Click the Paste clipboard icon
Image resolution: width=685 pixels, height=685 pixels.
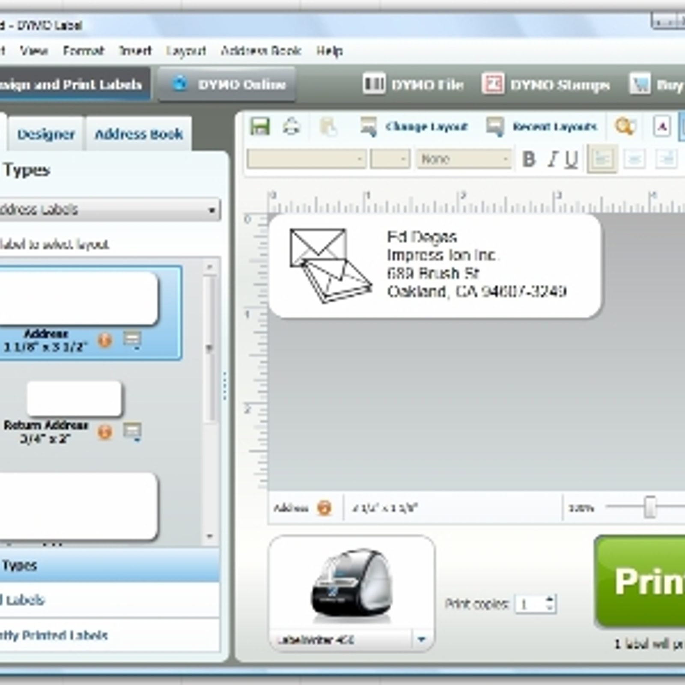coord(328,127)
